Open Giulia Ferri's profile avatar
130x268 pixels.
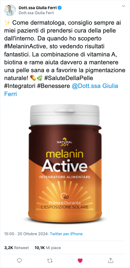(10, 10)
